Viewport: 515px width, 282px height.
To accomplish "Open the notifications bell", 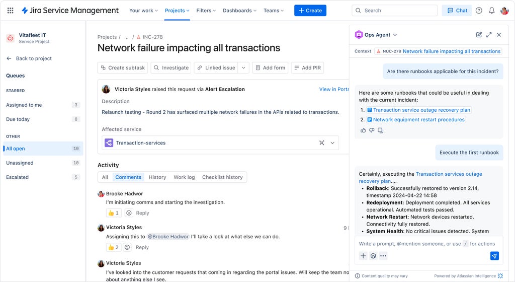I will [x=492, y=11].
